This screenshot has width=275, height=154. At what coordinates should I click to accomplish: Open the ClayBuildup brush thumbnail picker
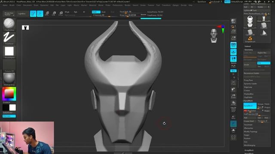click(9, 24)
